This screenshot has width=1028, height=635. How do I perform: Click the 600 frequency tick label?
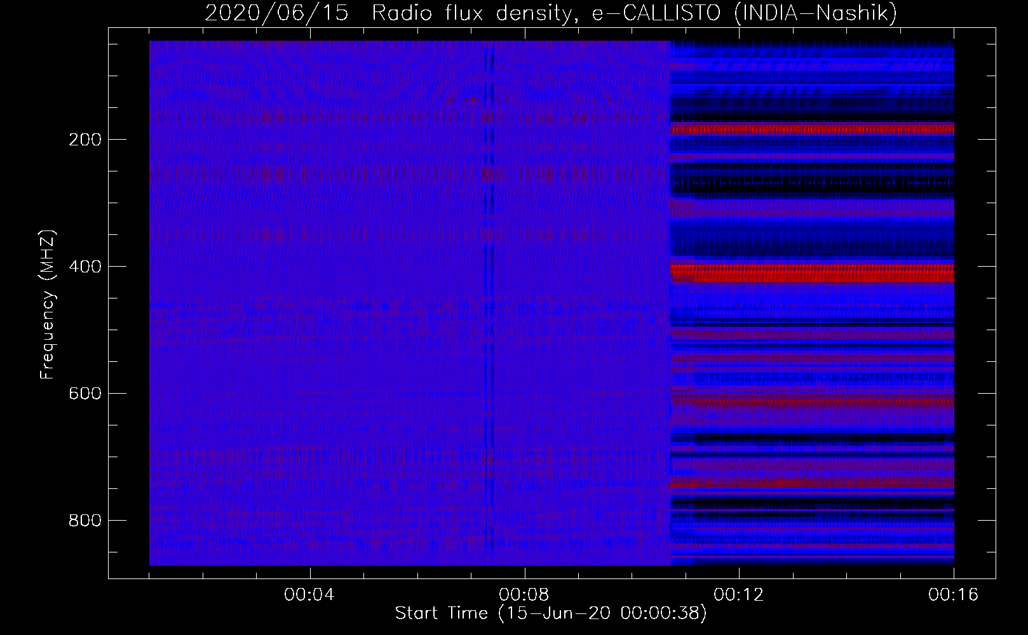click(x=85, y=394)
